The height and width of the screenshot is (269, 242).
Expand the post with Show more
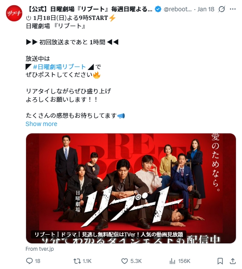coord(41,124)
